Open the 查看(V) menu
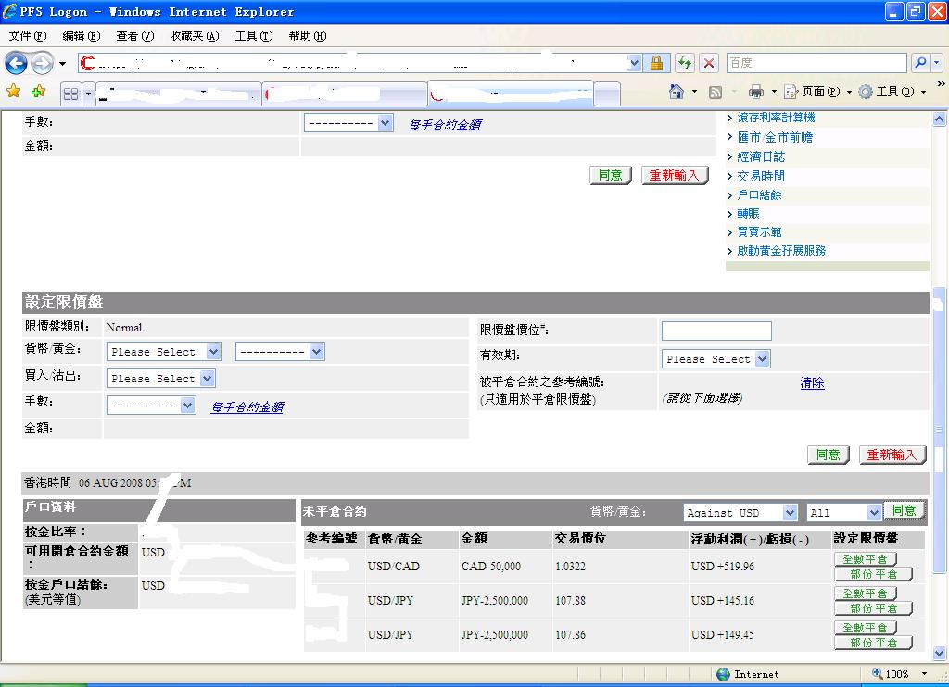The image size is (949, 687). pos(135,36)
